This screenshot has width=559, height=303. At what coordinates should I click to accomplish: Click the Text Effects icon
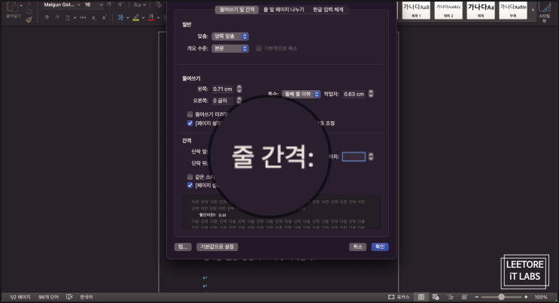(x=121, y=17)
